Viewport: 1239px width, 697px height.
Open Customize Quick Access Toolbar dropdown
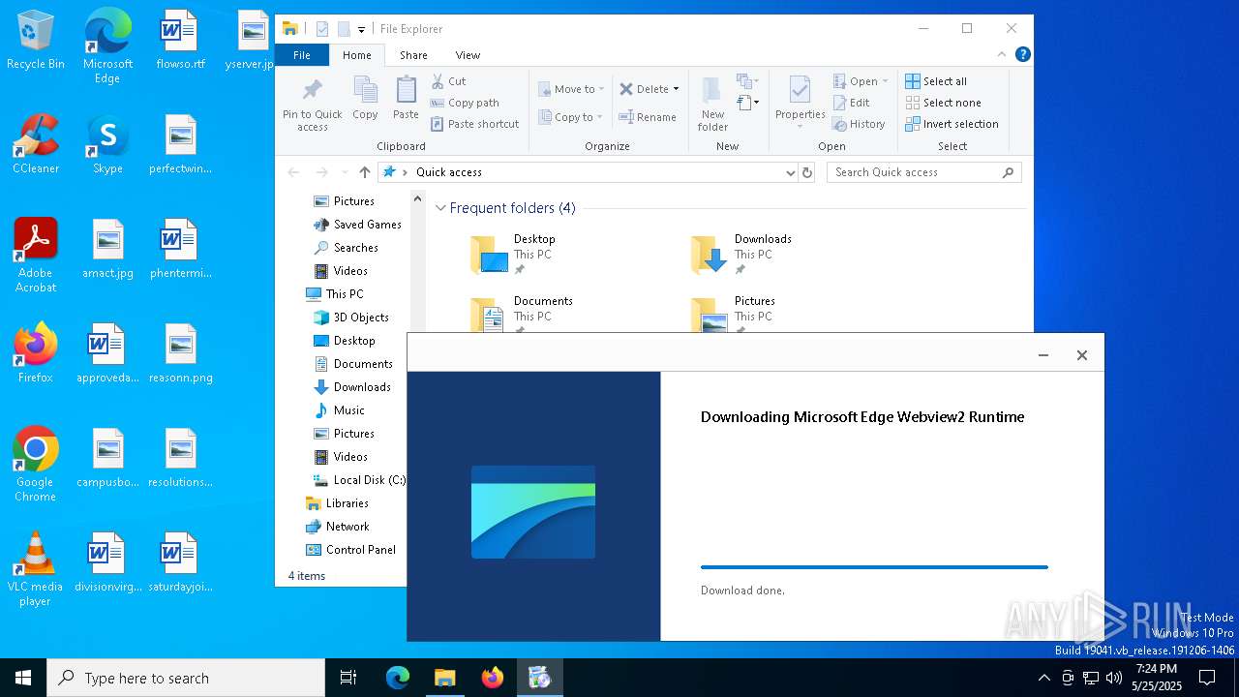(x=361, y=30)
